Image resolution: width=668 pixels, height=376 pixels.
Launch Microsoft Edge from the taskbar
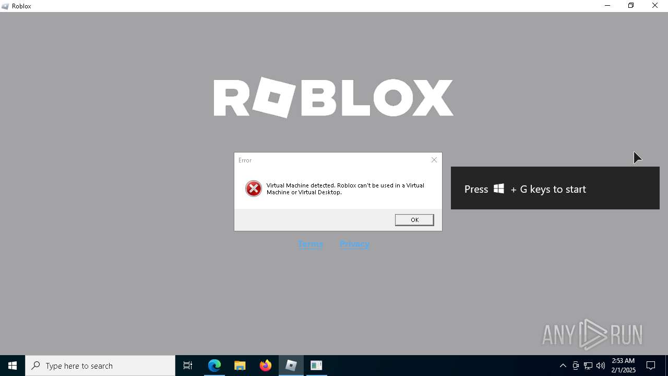pyautogui.click(x=214, y=366)
